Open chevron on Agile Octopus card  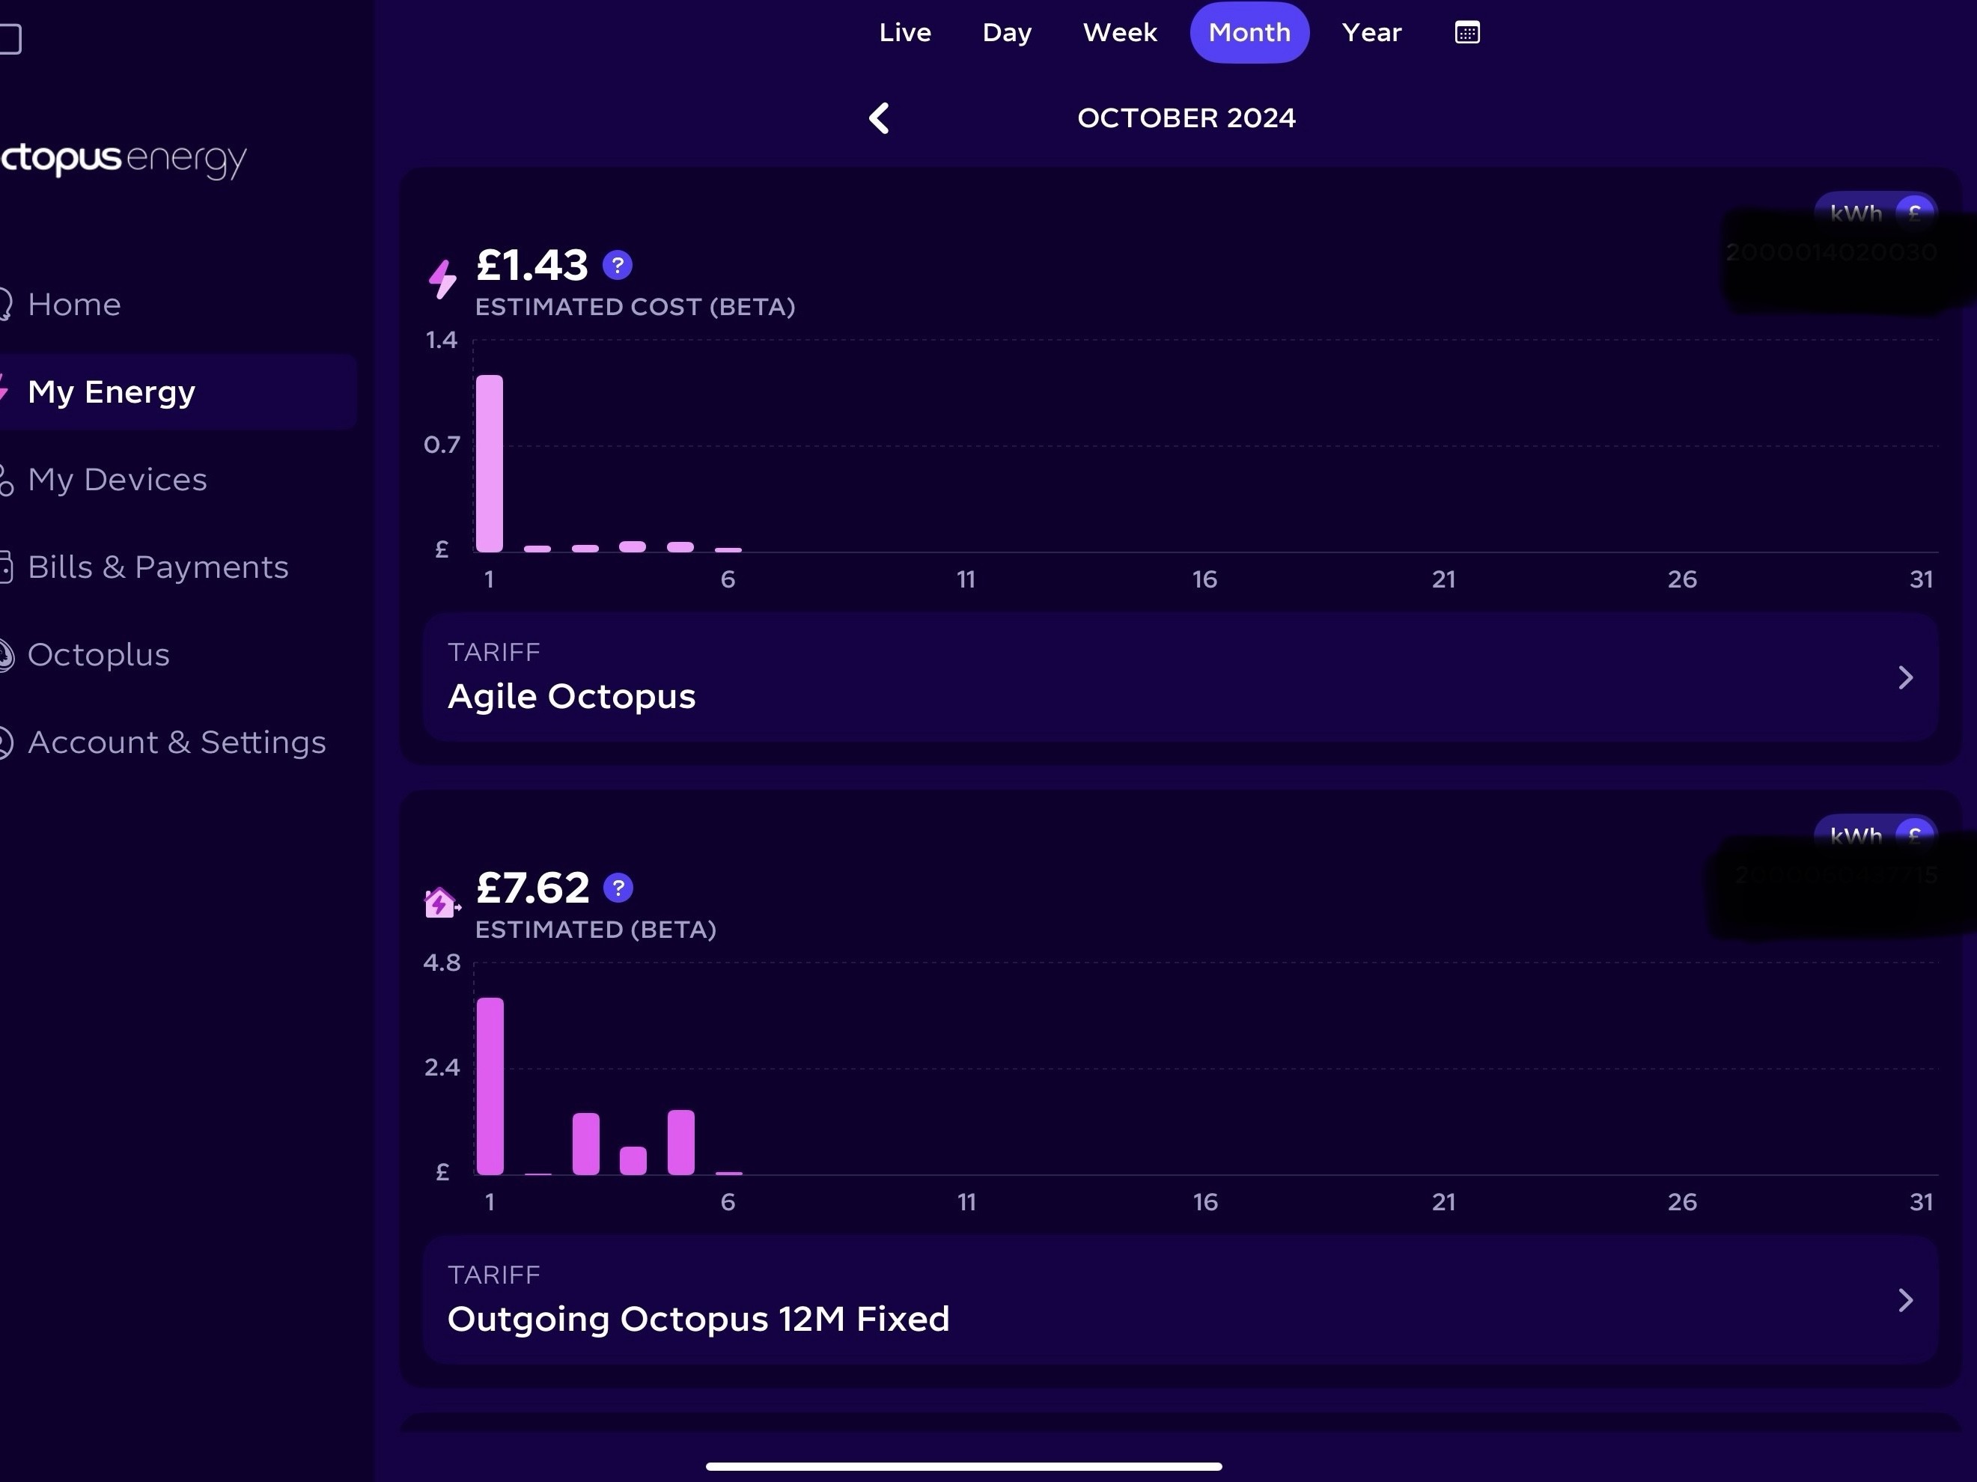pos(1905,677)
